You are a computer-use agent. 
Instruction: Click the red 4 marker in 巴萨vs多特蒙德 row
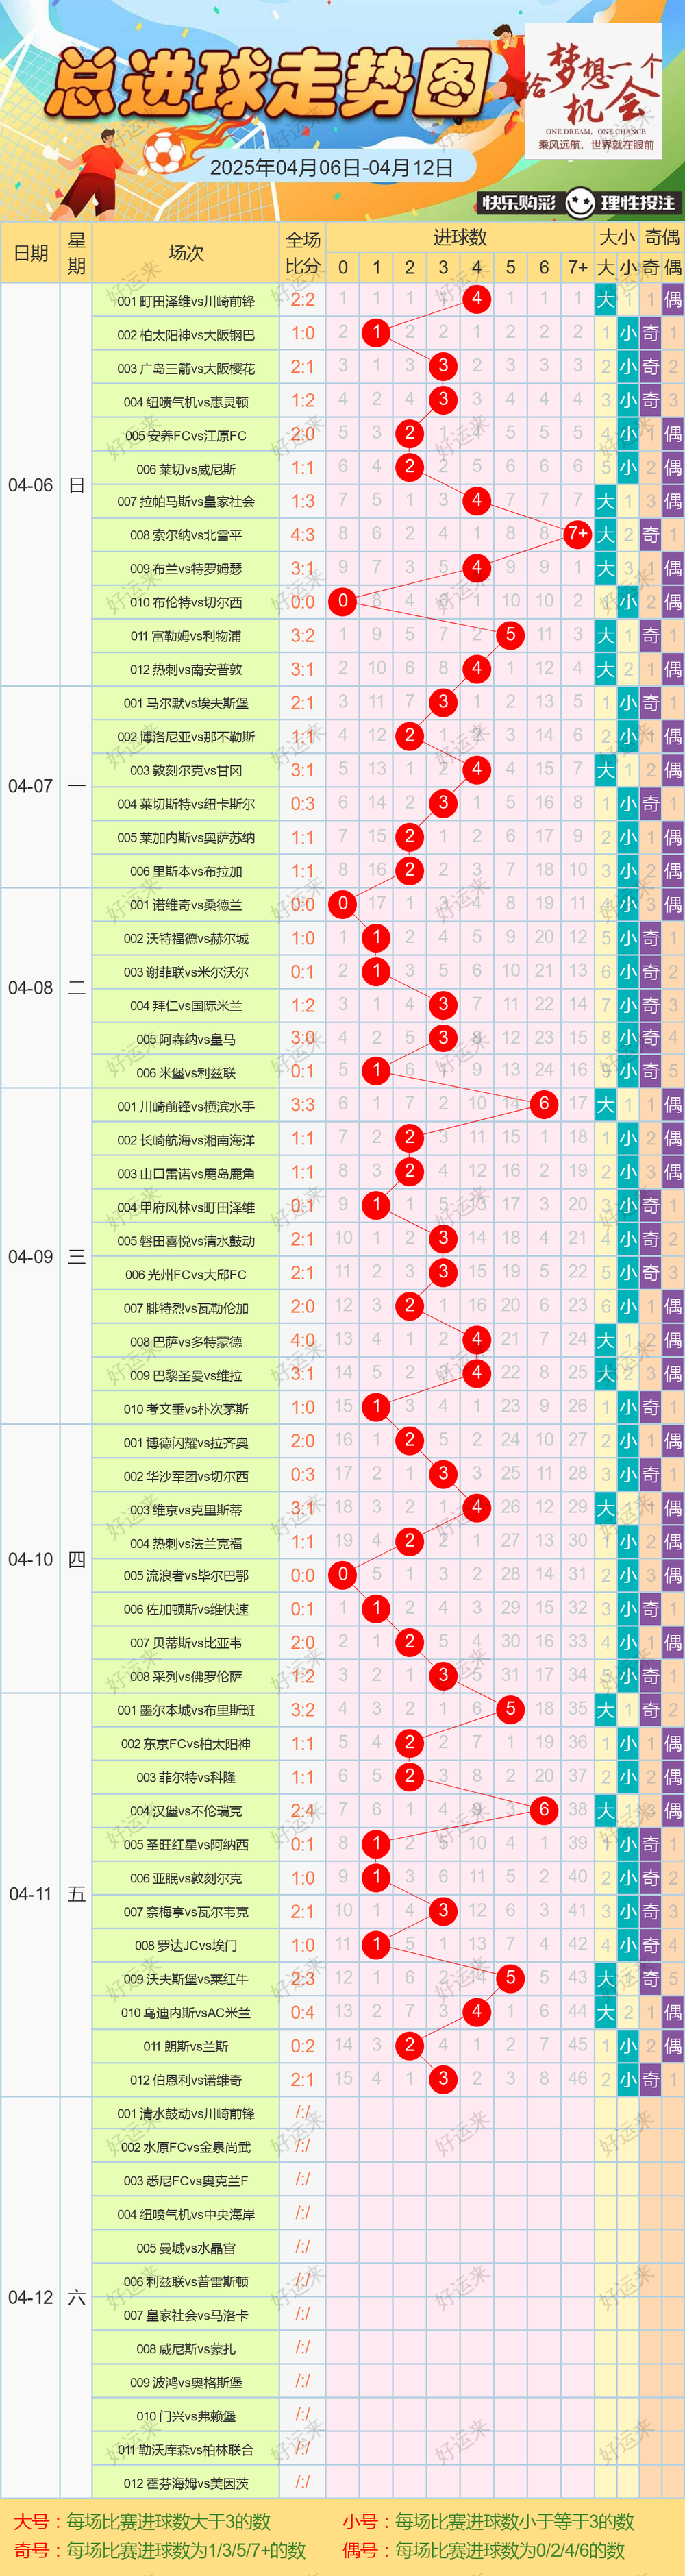pyautogui.click(x=477, y=1339)
